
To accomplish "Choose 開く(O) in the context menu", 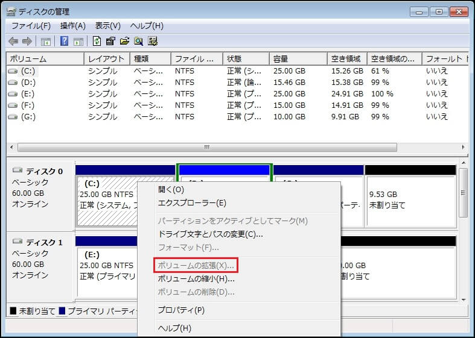I will [171, 190].
